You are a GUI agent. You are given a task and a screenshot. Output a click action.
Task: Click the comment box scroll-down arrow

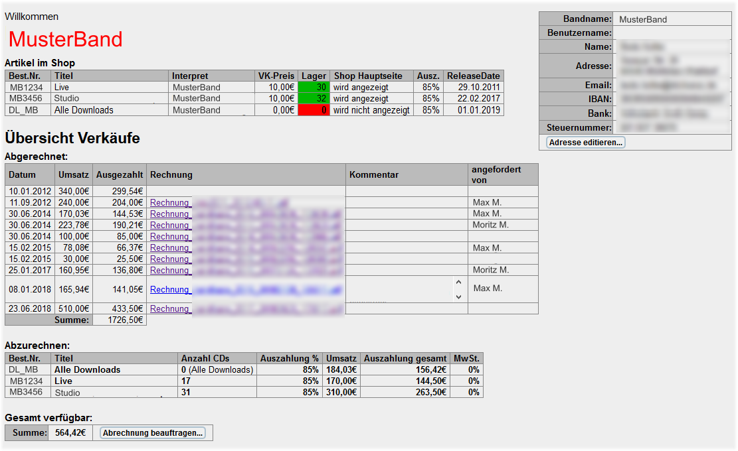click(x=458, y=297)
